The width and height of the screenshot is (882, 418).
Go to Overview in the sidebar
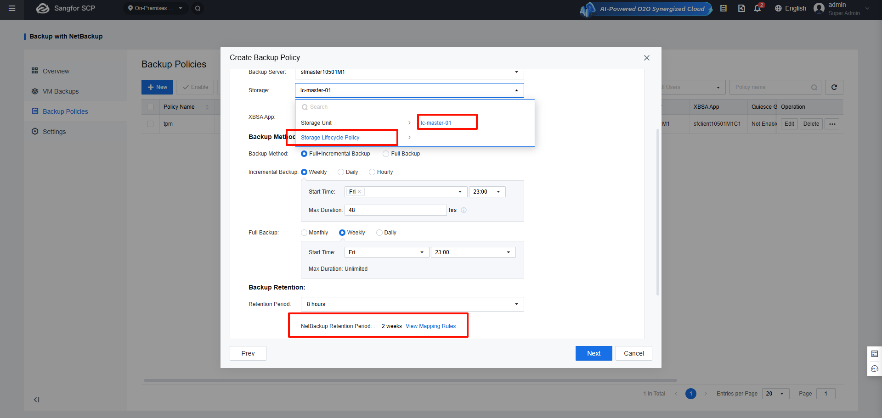click(56, 71)
